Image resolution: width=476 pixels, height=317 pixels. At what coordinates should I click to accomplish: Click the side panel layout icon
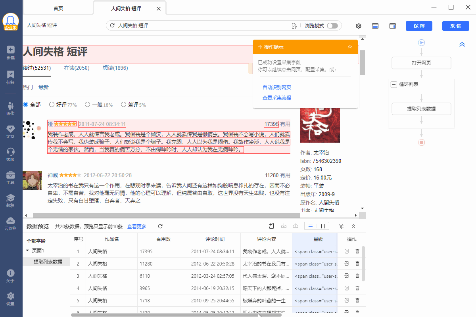click(x=393, y=26)
